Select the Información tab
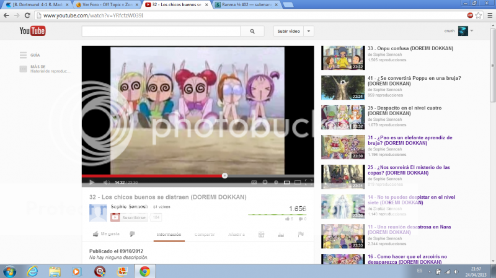Viewport: 496px width, 278px height. coord(169,235)
